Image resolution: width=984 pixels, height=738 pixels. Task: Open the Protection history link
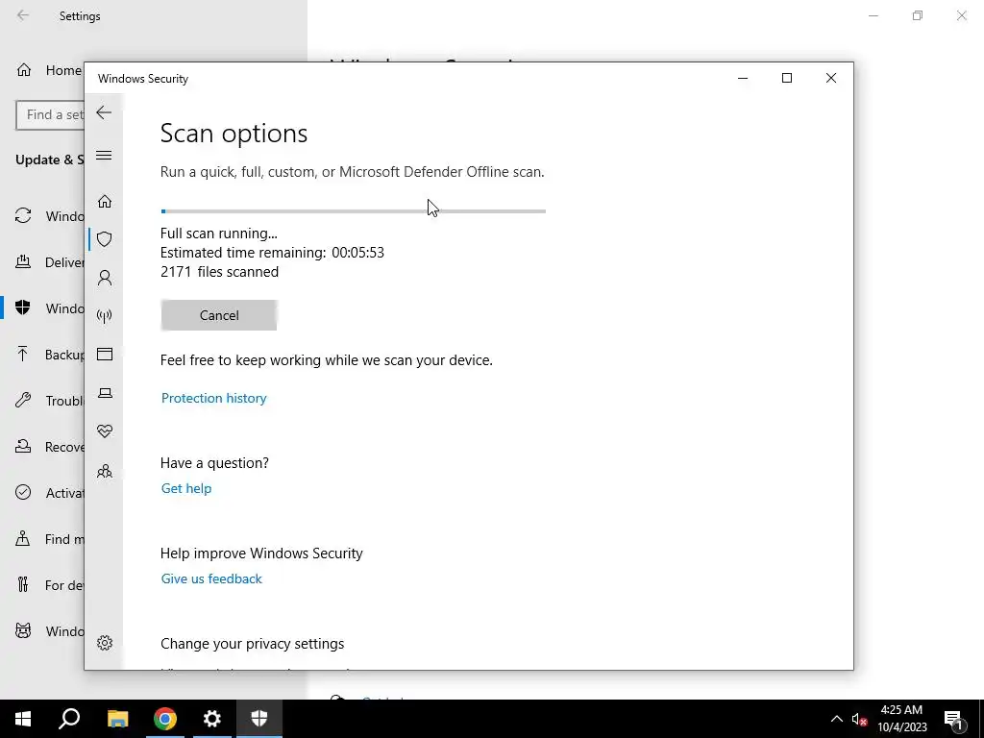(214, 398)
